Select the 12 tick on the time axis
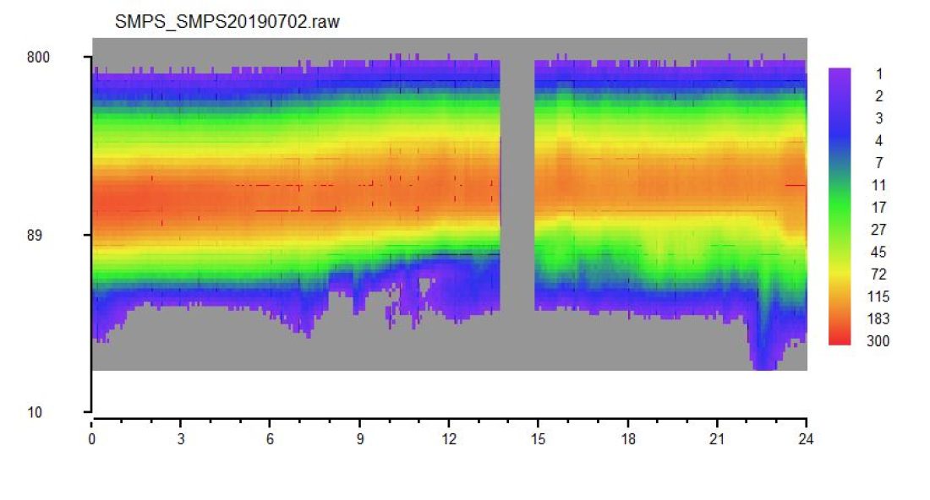 click(449, 439)
